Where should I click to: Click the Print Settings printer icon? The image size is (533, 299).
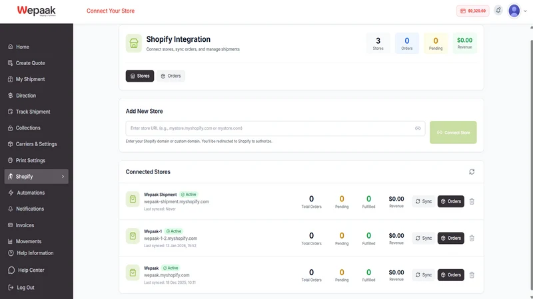point(10,160)
